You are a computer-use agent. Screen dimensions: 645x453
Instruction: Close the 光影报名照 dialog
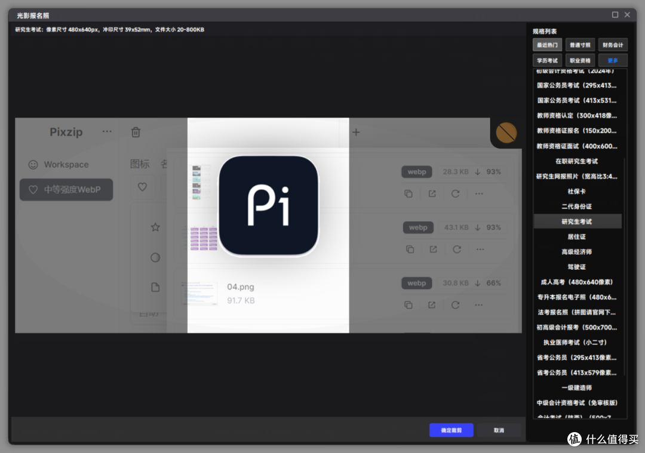[x=627, y=14]
